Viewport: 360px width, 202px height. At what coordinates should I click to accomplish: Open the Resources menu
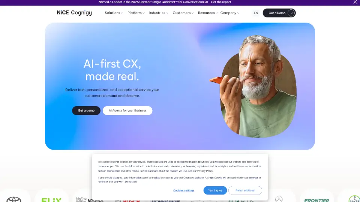208,13
